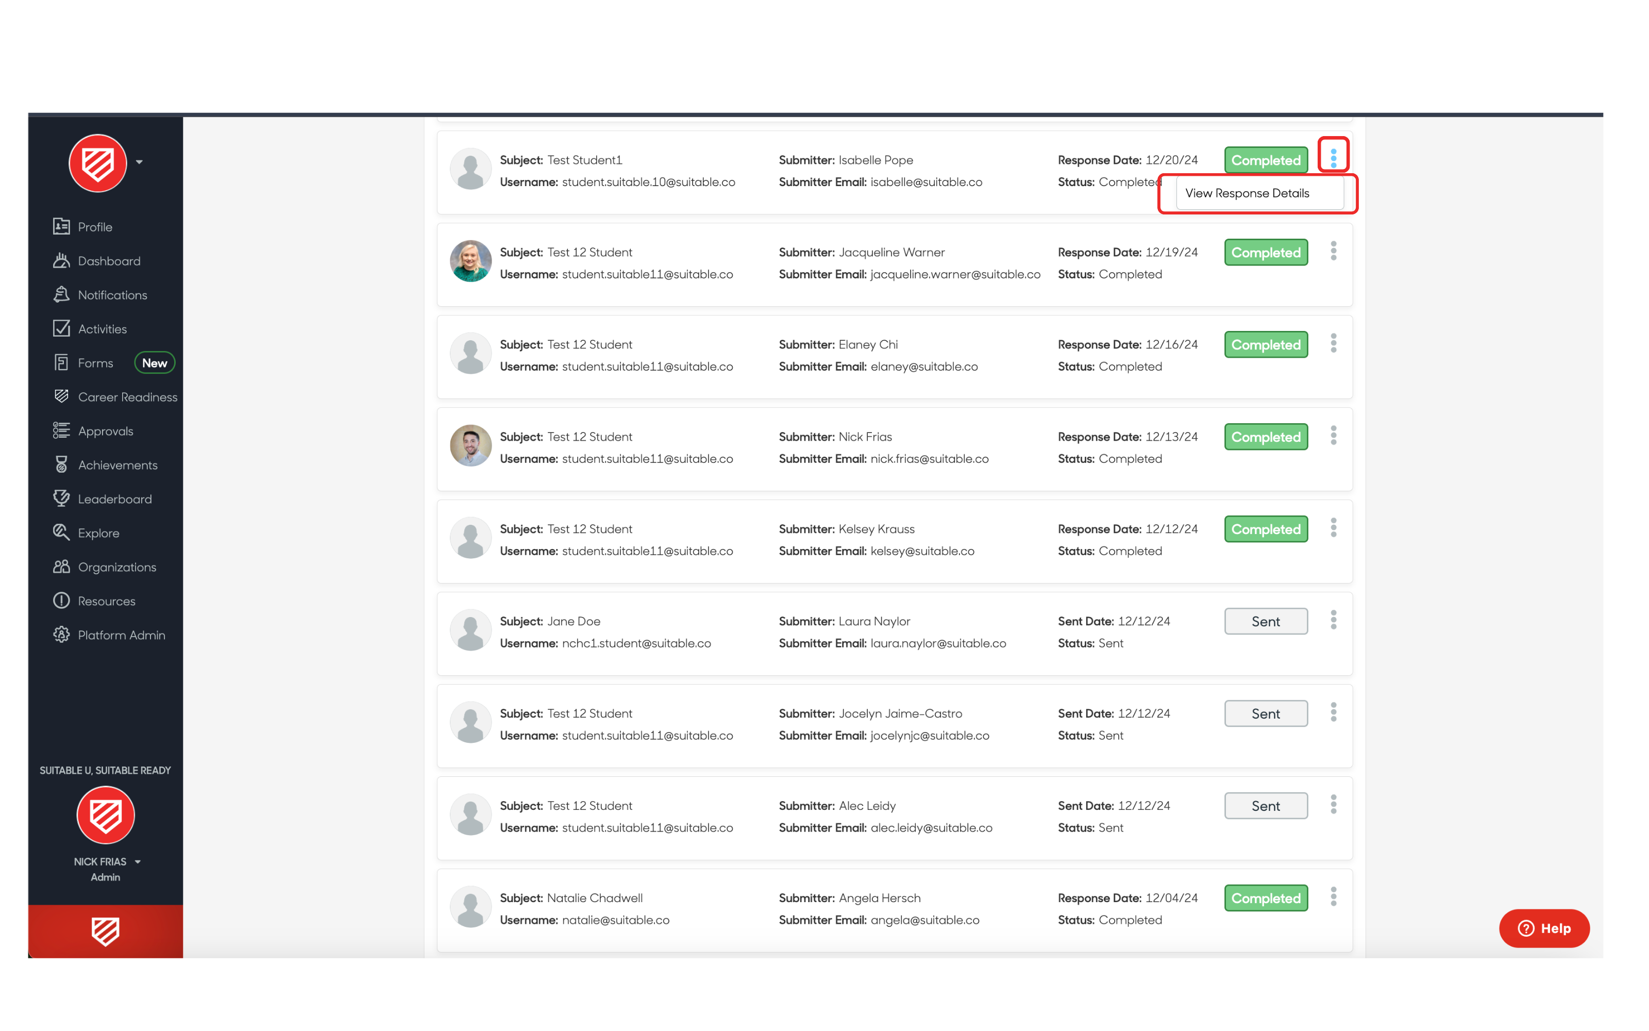The height and width of the screenshot is (1031, 1649).
Task: Click username nchc1.student@suitable.co
Action: [x=636, y=643]
